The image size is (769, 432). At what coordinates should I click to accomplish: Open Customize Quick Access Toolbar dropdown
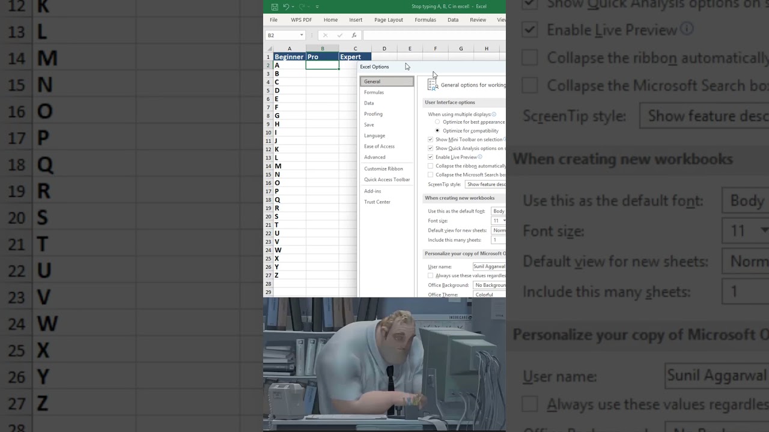(x=317, y=7)
